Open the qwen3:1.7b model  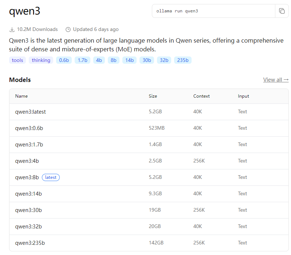(x=29, y=145)
